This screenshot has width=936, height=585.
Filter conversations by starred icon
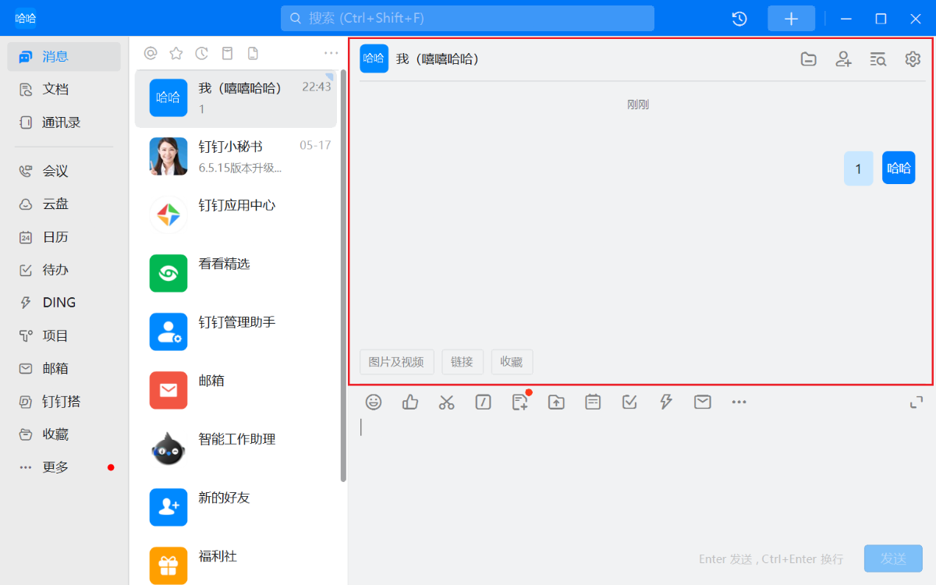(x=176, y=53)
